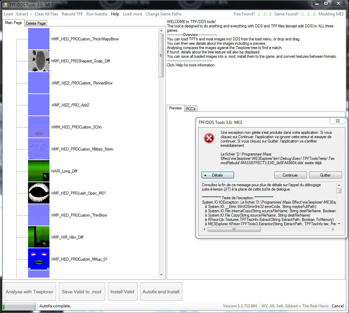The width and height of the screenshot is (349, 313).
Task: Switch to the Delete Page tab
Action: point(36,23)
